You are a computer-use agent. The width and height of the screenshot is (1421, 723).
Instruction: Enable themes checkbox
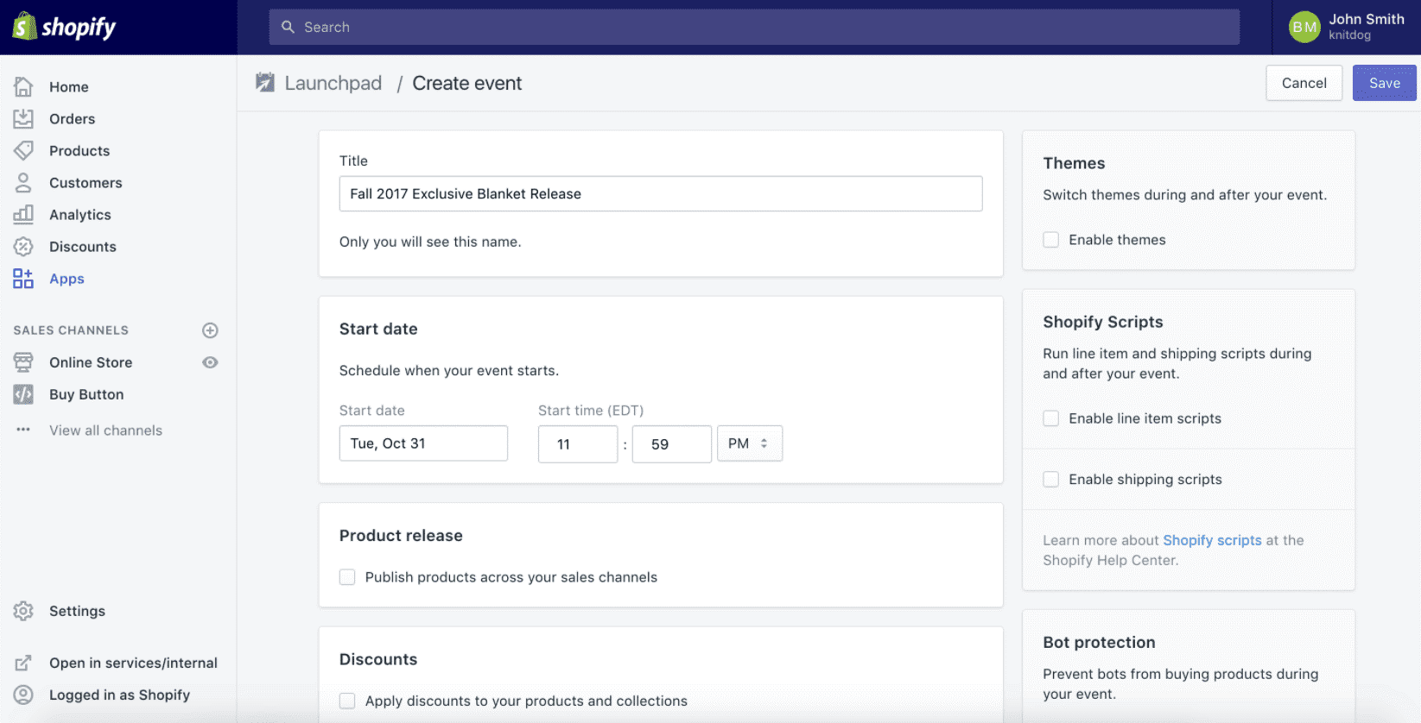pyautogui.click(x=1051, y=240)
